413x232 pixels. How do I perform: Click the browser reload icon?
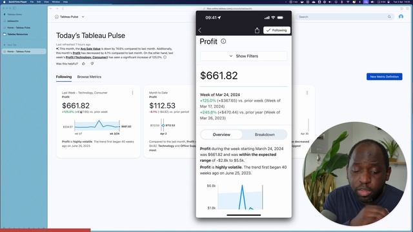coord(63,8)
